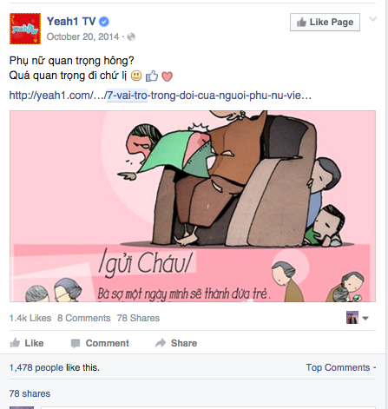Open the cartoon article image
The height and width of the screenshot is (409, 388).
click(x=193, y=206)
